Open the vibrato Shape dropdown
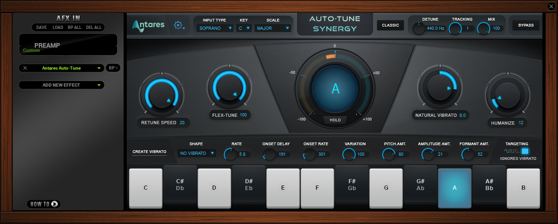558x224 pixels. coord(196,153)
